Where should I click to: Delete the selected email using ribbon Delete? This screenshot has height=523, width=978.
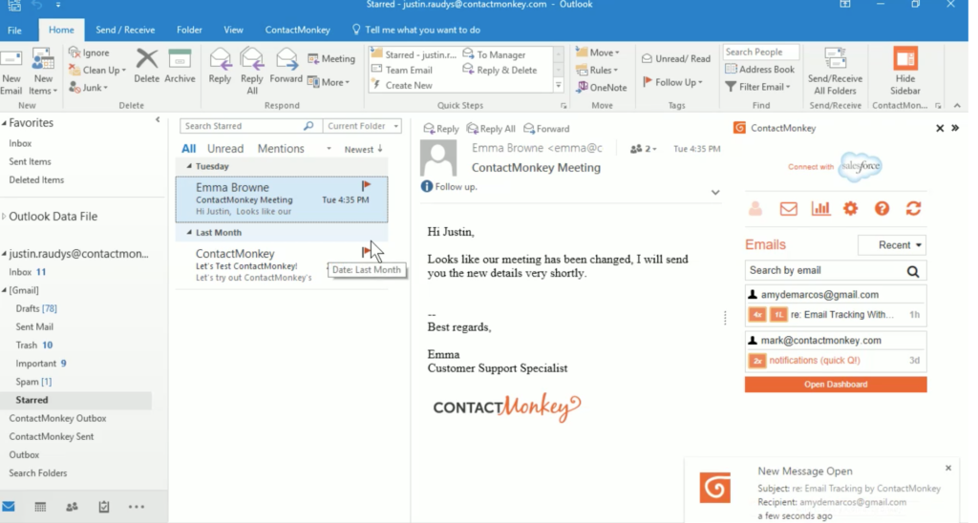click(146, 66)
